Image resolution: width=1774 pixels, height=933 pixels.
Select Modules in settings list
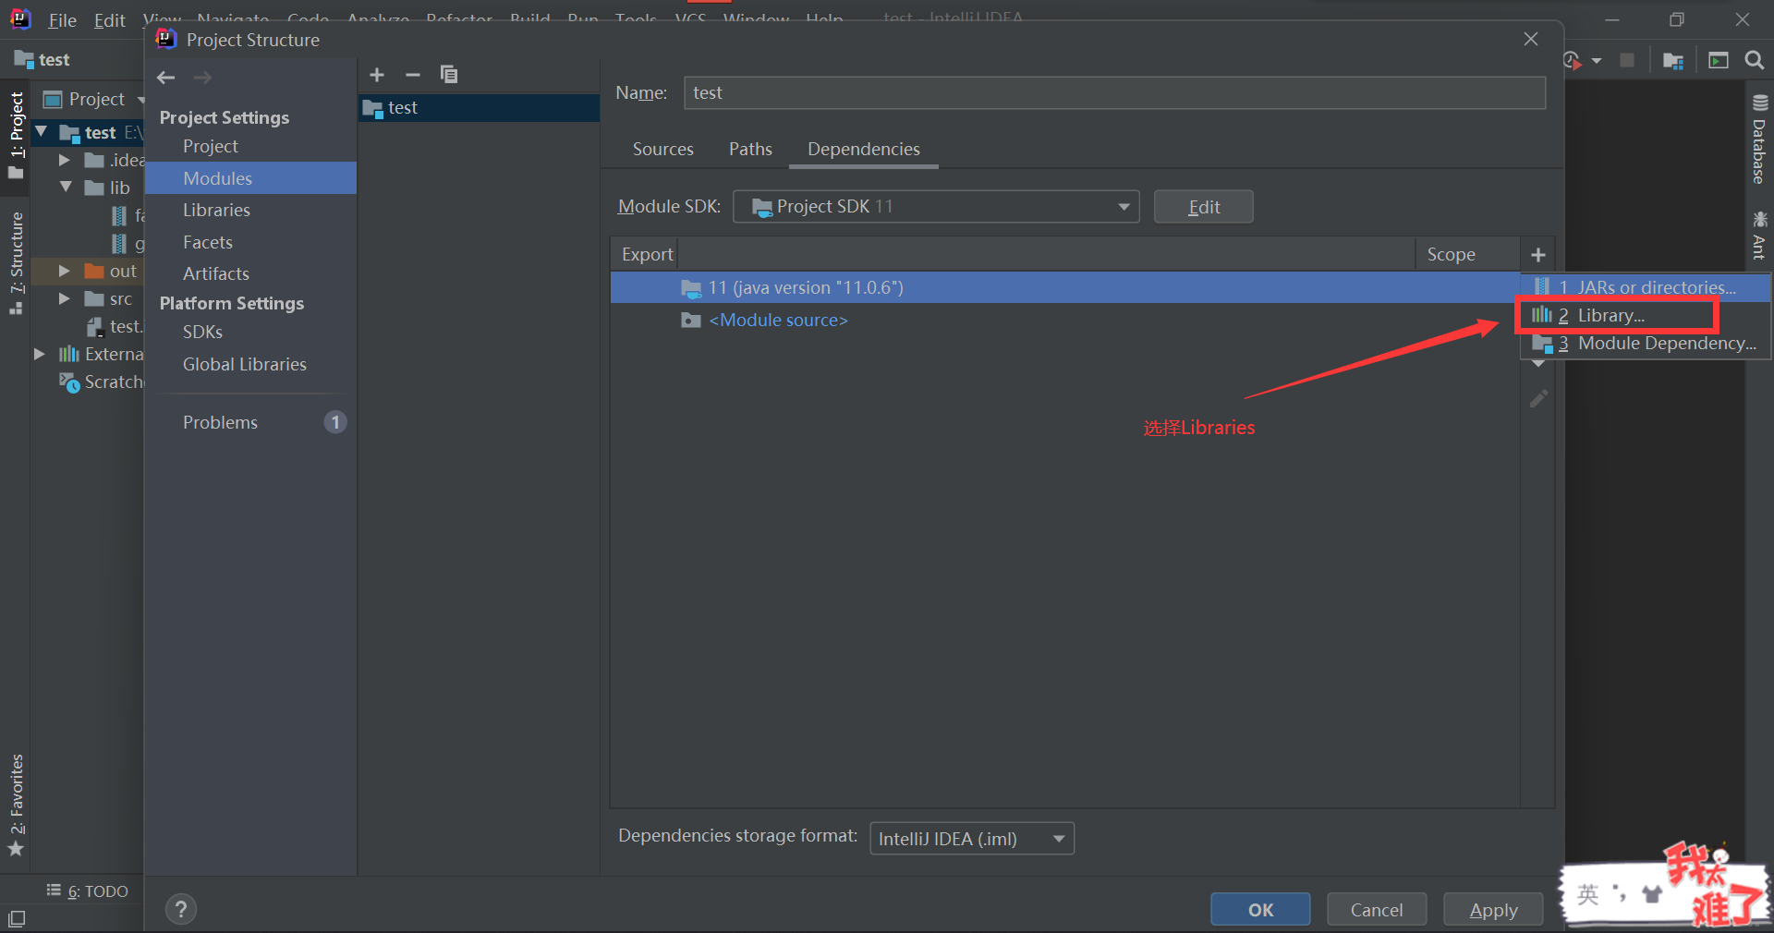[250, 178]
